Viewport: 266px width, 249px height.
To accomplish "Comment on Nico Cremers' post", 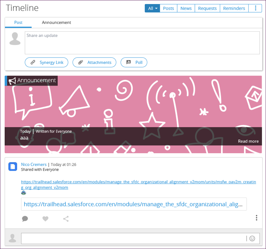I will pos(25,218).
